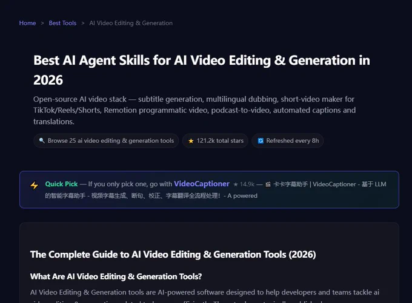Go to Home breadcrumb link
Image resolution: width=412 pixels, height=303 pixels.
point(27,23)
